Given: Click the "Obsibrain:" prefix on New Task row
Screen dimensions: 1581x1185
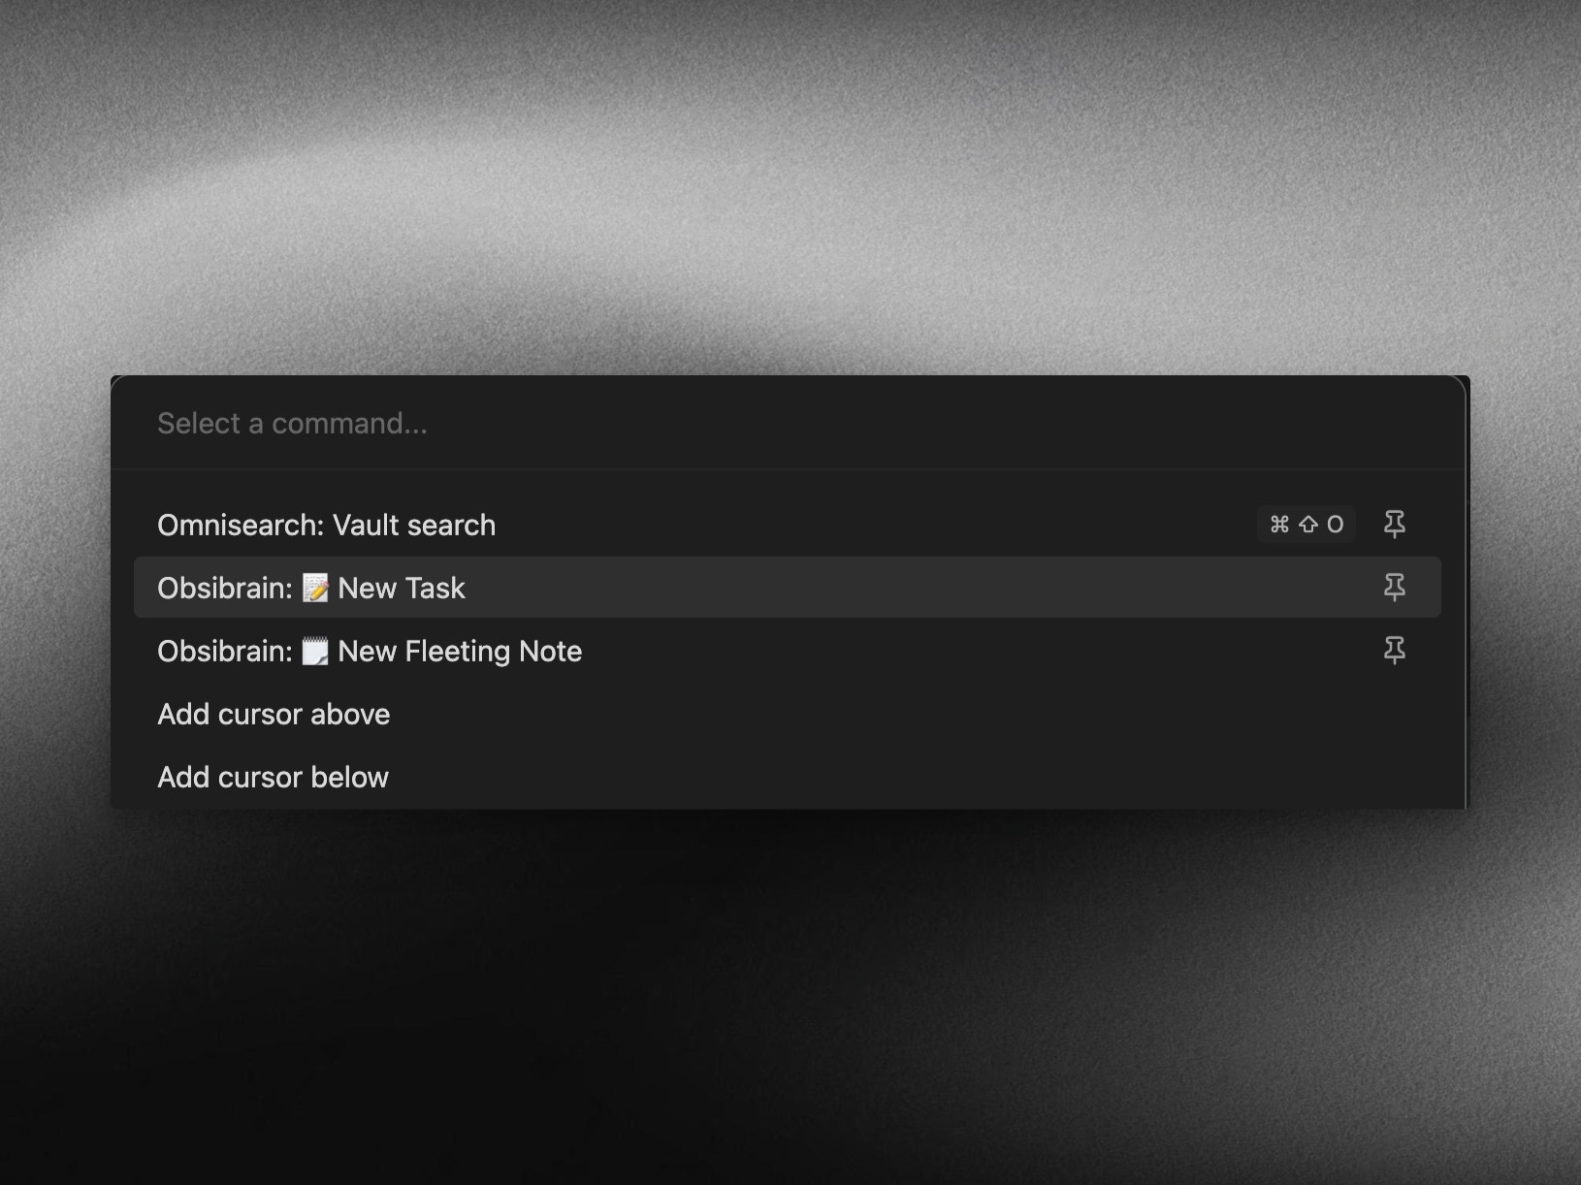Looking at the screenshot, I should (x=225, y=588).
